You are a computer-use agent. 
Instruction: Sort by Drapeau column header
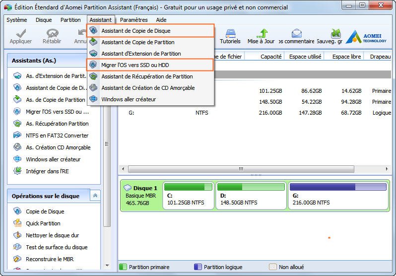click(x=378, y=57)
